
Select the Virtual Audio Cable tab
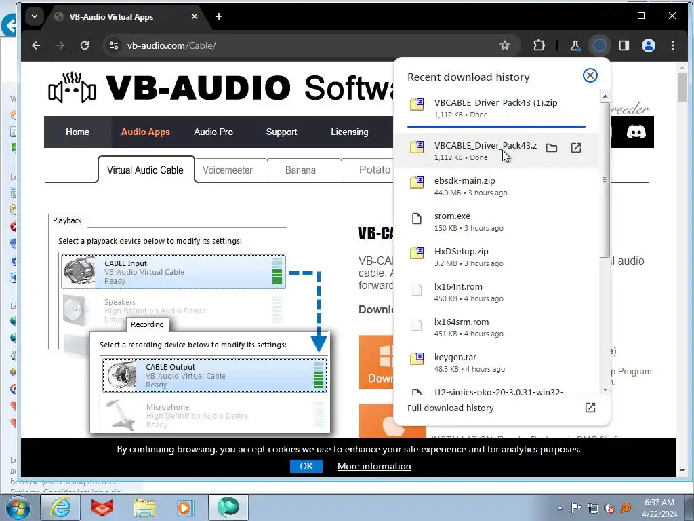click(146, 170)
